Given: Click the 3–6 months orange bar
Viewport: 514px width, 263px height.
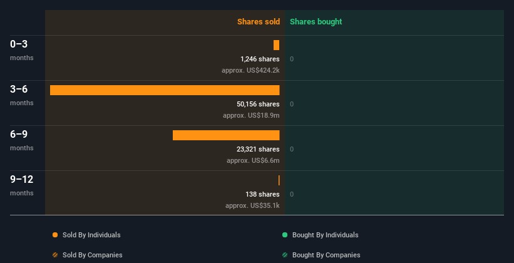Looking at the screenshot, I should (x=165, y=90).
